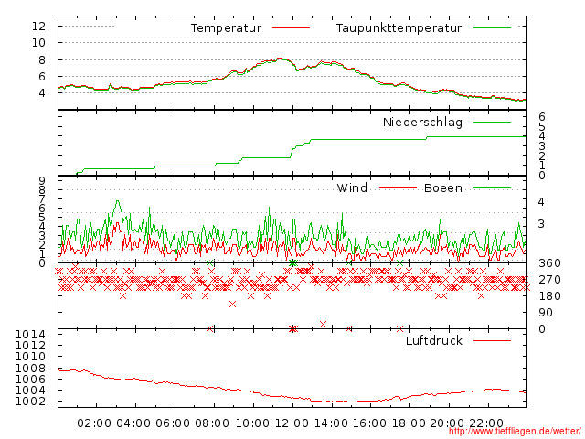Click the Niederschlag legend label

pos(422,122)
